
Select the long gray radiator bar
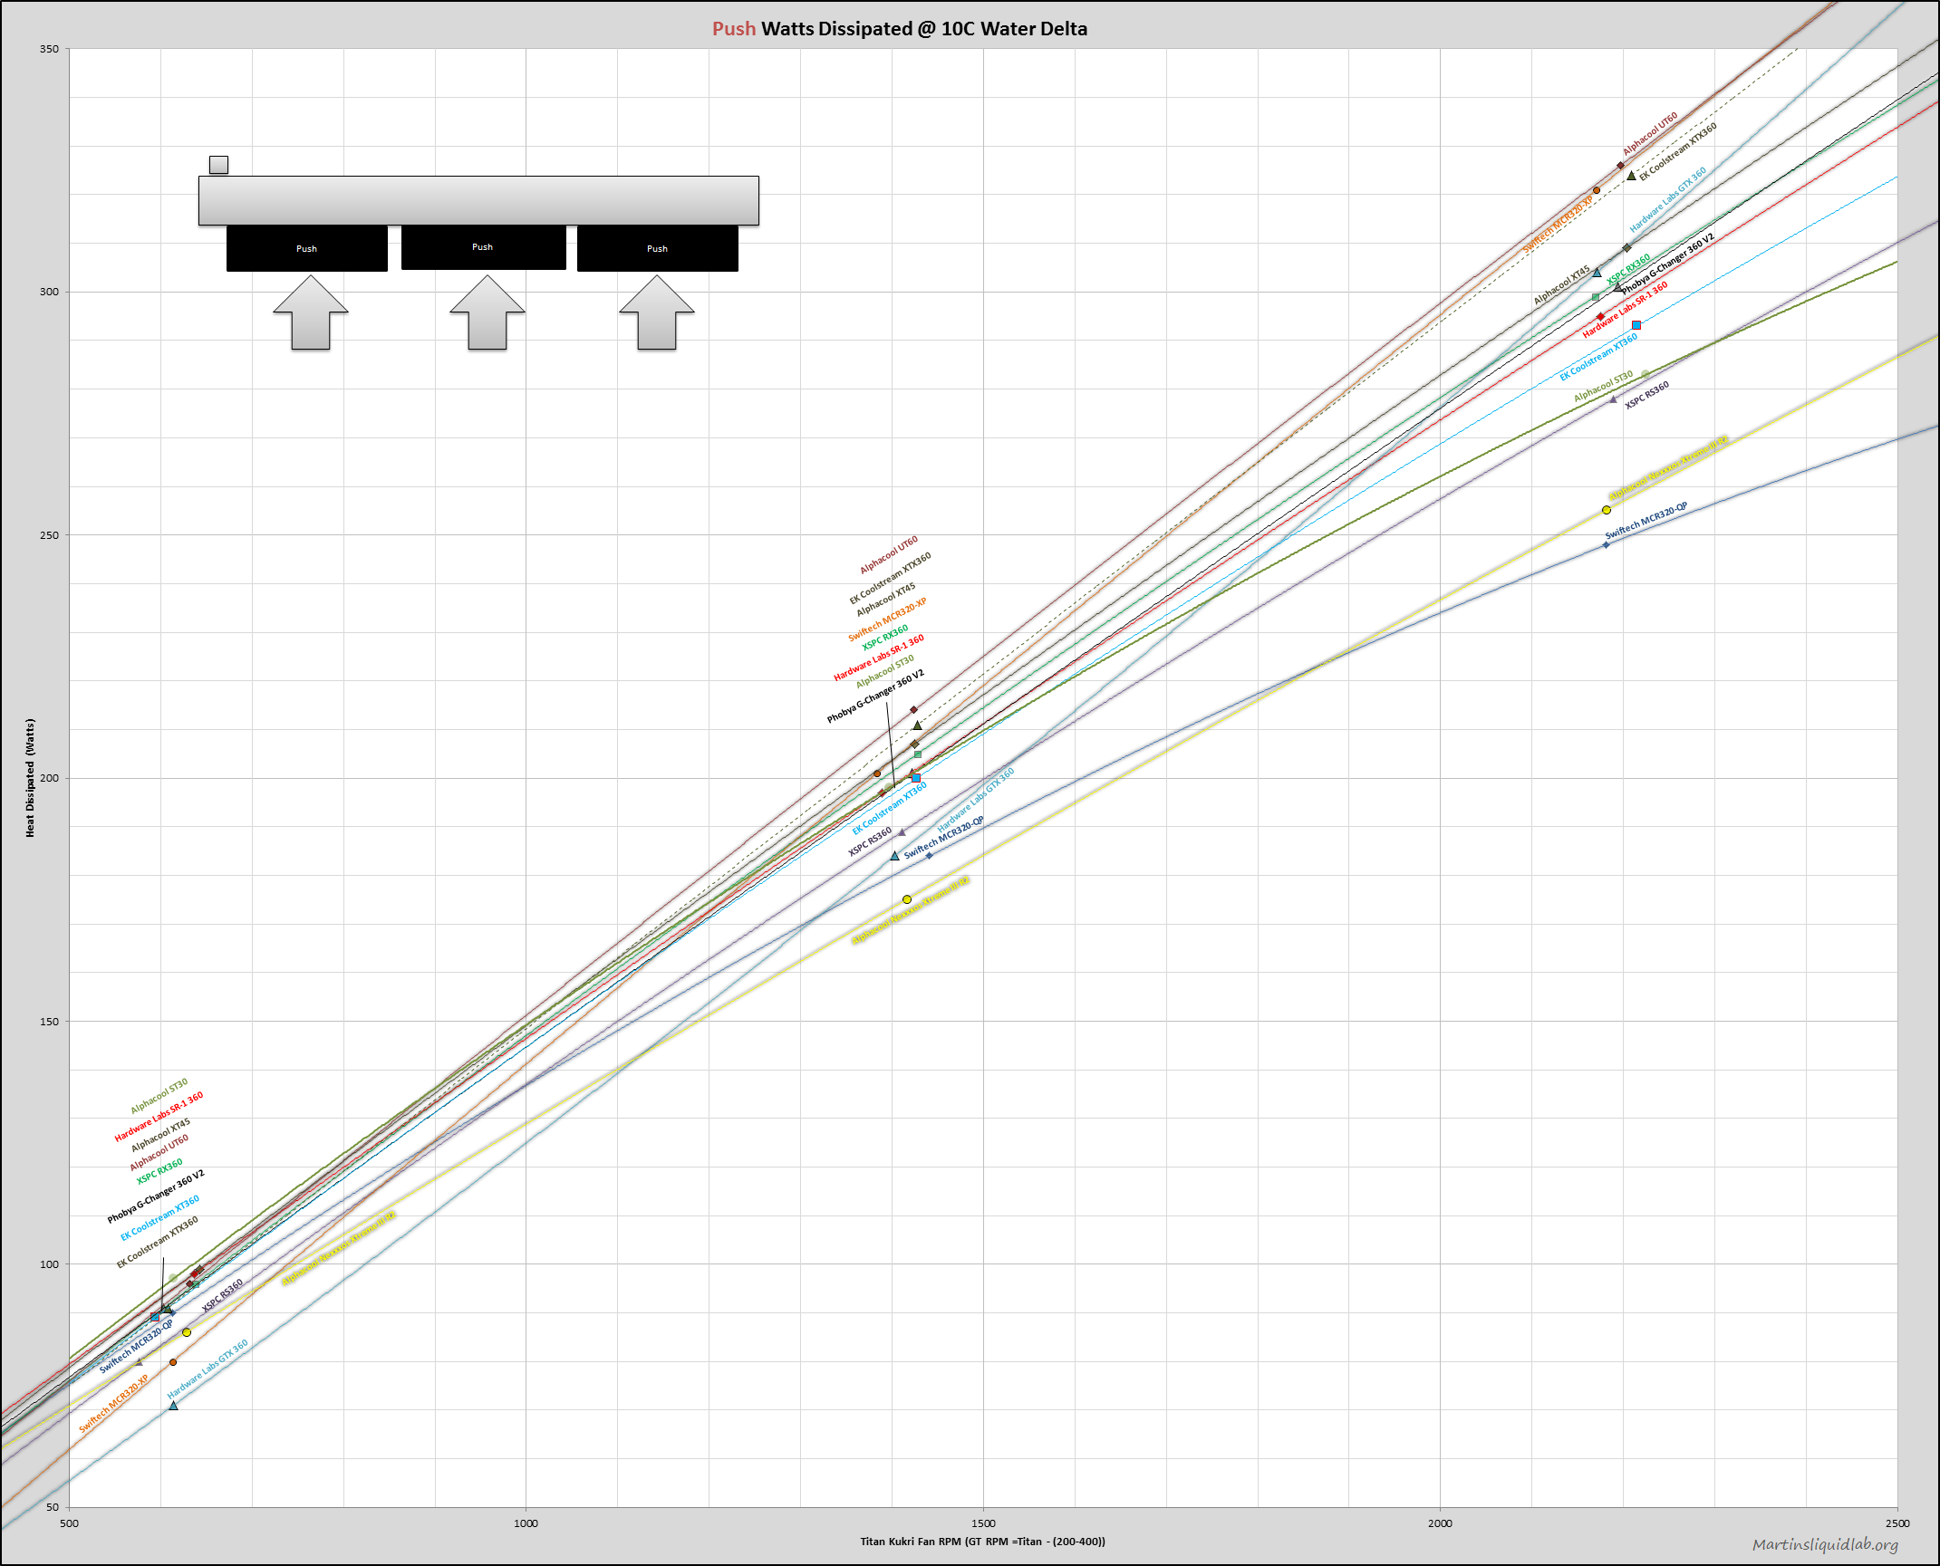coord(478,200)
